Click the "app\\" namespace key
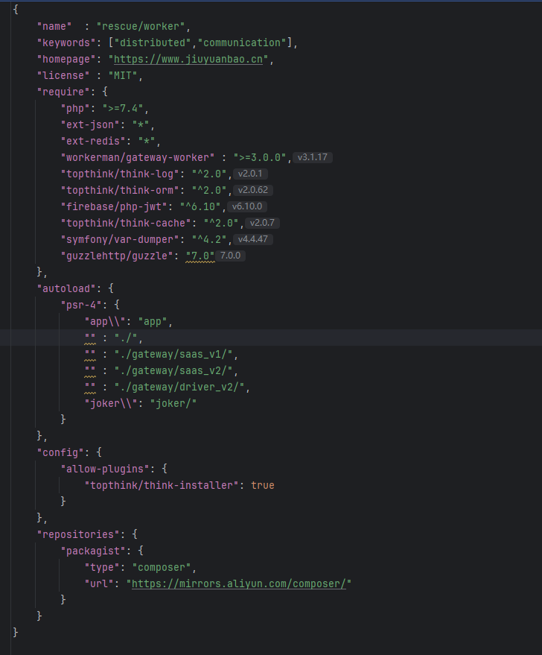 pos(105,321)
